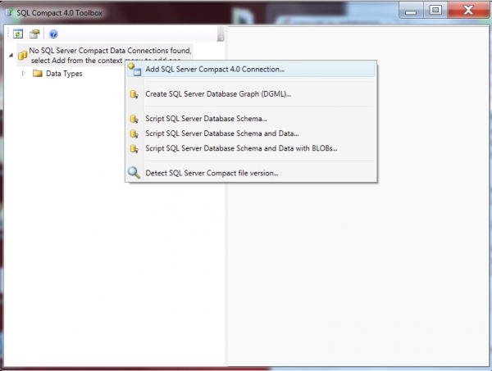This screenshot has height=371, width=492.
Task: Choose Add SQL Server Compact 4.0 Connection...
Action: click(x=251, y=70)
